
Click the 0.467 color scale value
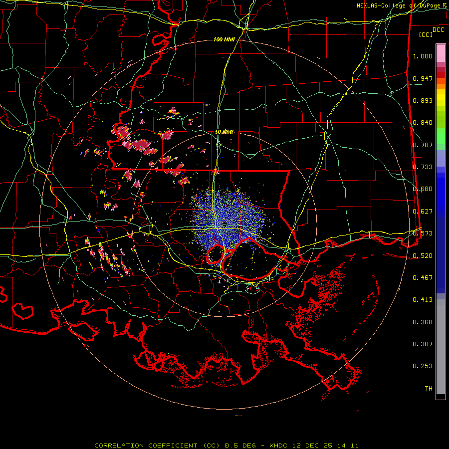click(x=423, y=278)
